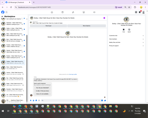
Task: Go to the Home feed icon
Action: click(52, 12)
